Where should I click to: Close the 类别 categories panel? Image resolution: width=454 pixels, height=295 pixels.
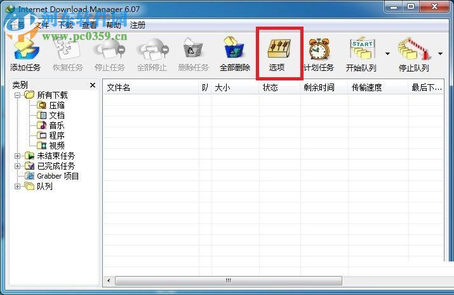pyautogui.click(x=93, y=85)
